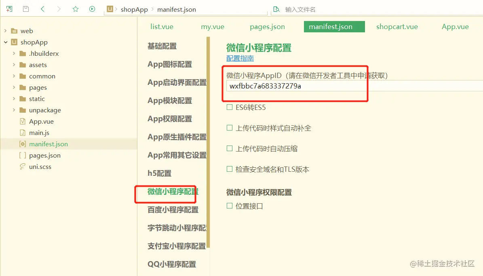Enable 上传代码时样式自动补全 checkbox
The image size is (483, 276).
230,128
